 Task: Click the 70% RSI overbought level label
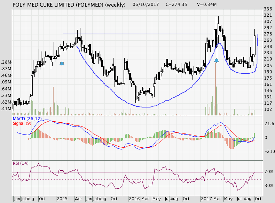(268, 172)
